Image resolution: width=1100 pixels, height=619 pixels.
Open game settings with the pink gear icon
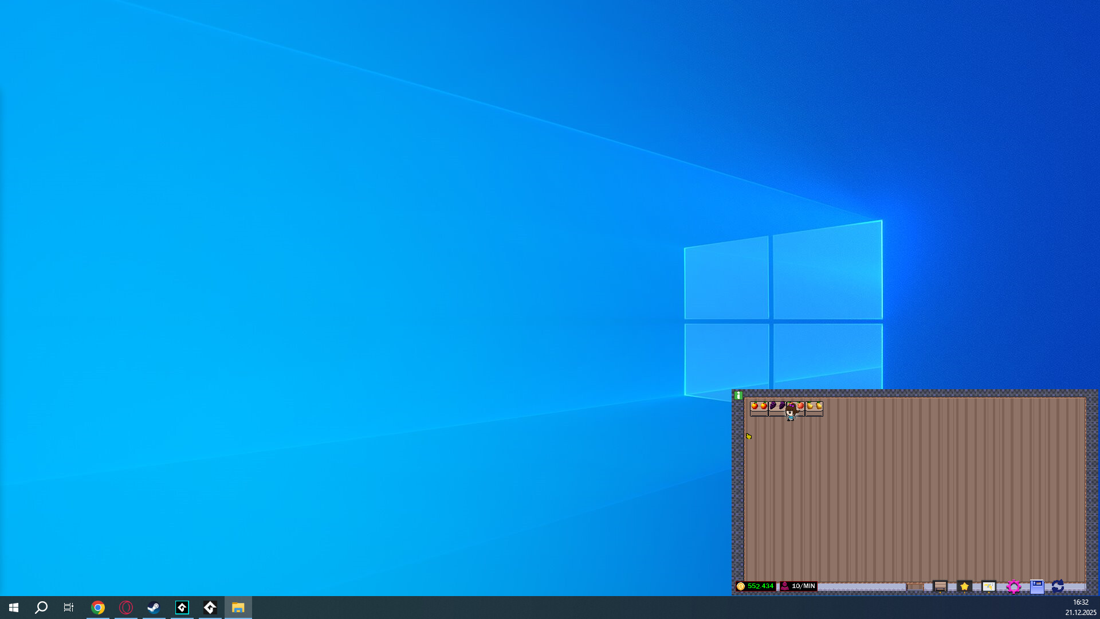(1014, 587)
